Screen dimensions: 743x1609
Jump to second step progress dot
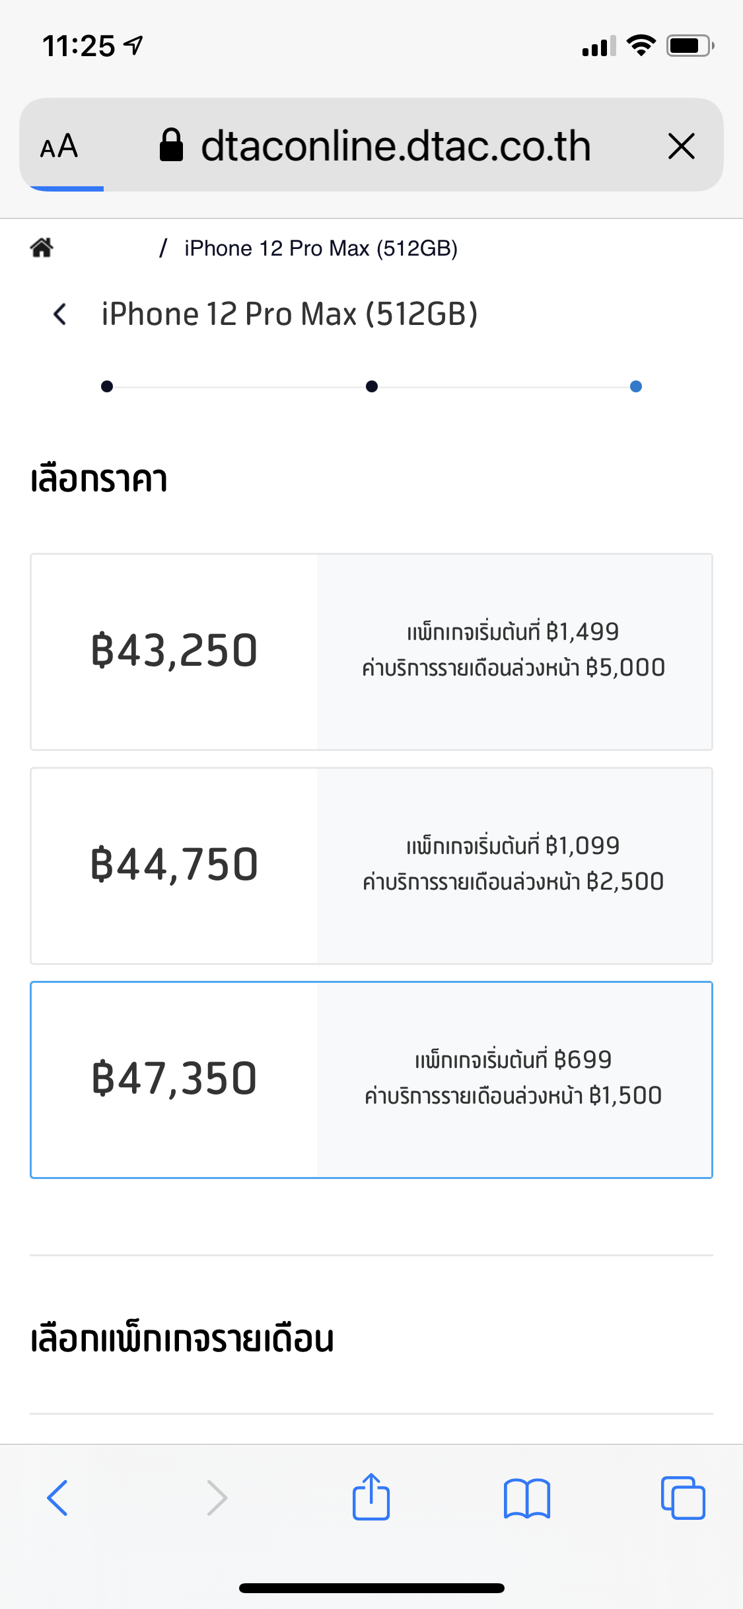point(372,386)
